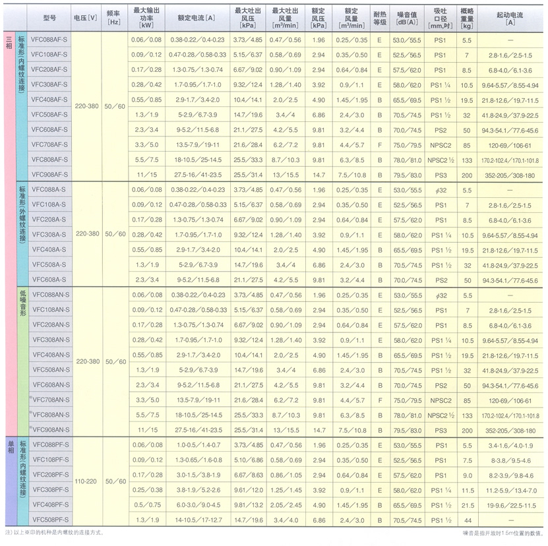Click the 额定风量[m³/min] column header
This screenshot has width=548, height=546.
click(351, 18)
